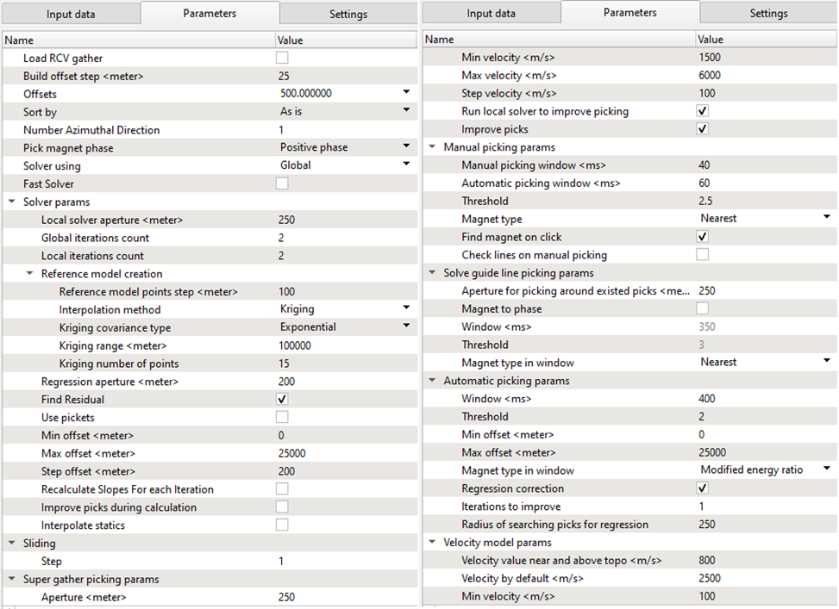The height and width of the screenshot is (609, 839).
Task: Uncheck Regression correction option
Action: 703,488
